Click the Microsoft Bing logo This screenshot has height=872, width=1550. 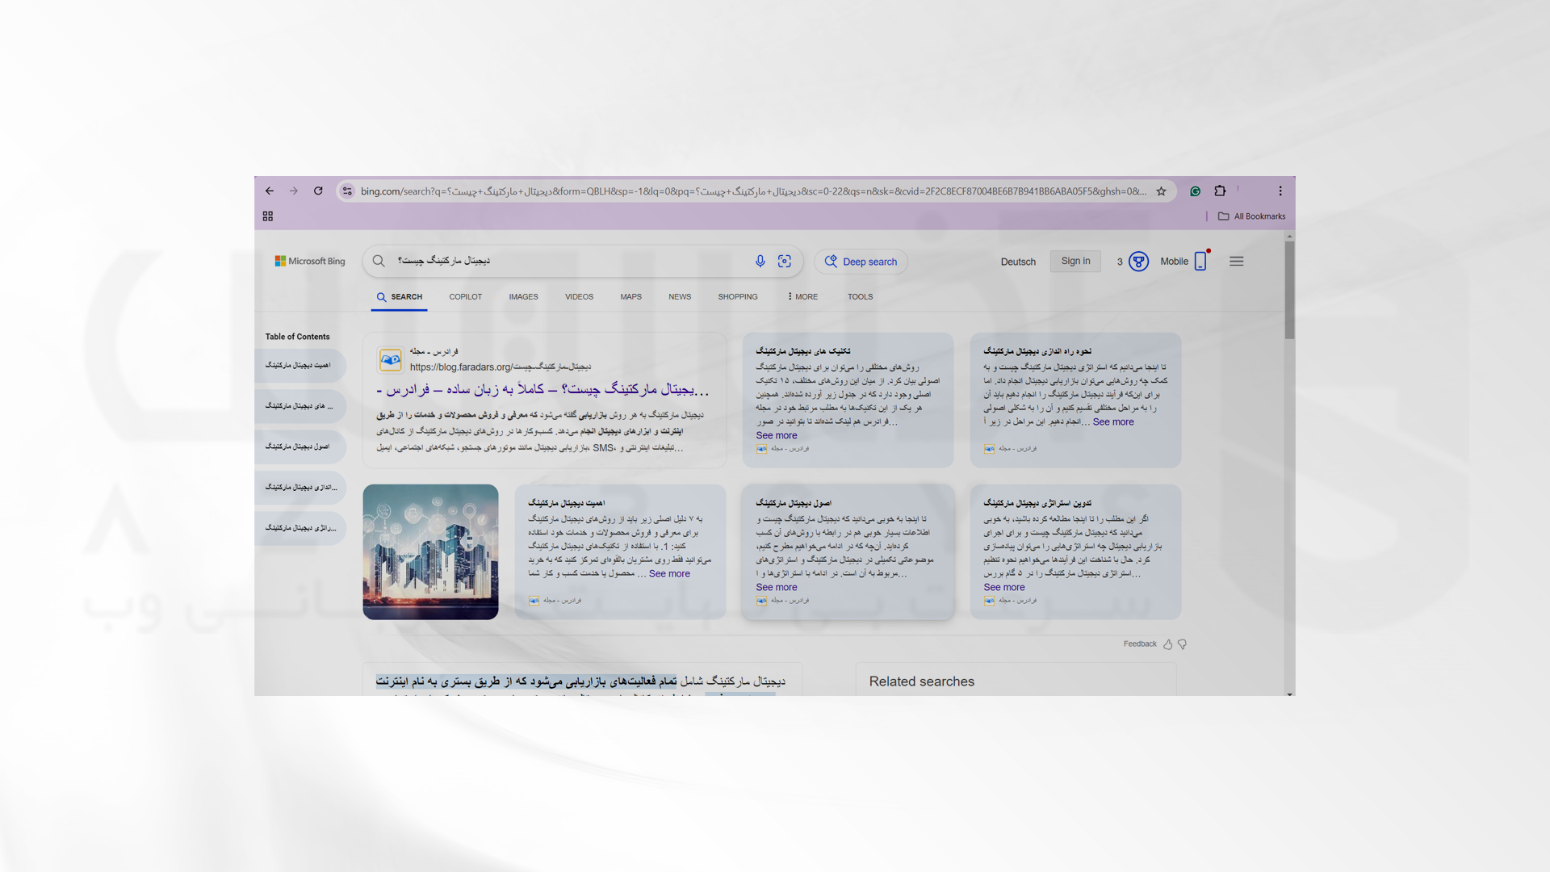[x=310, y=262]
